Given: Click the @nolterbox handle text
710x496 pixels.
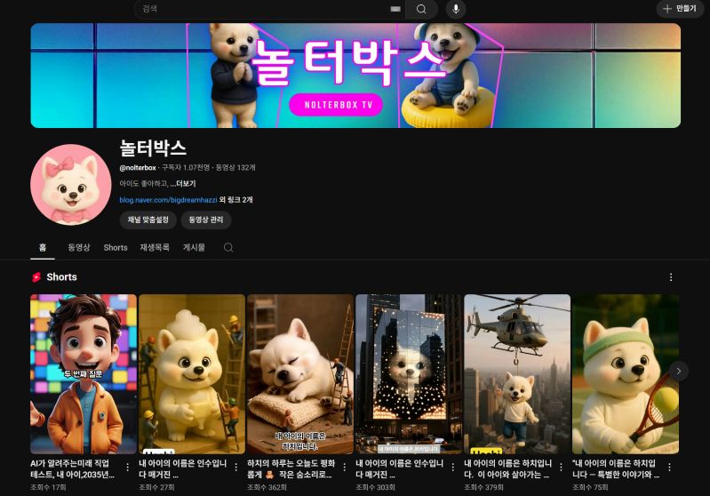Looking at the screenshot, I should point(138,168).
